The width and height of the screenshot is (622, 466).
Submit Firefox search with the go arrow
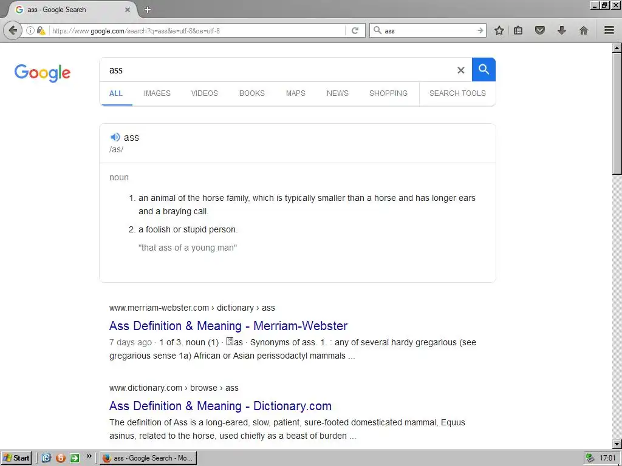click(480, 30)
